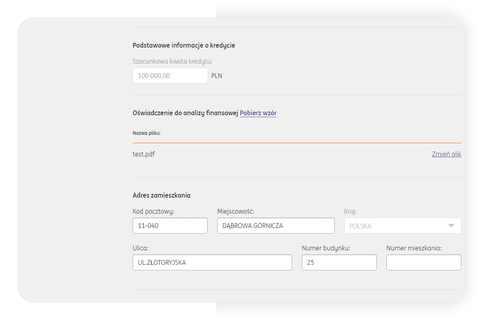Screen dimensions: 481x320
Task: Focus the Ulica field with UL.ZŁOTORYJSKA
Action: (x=212, y=262)
